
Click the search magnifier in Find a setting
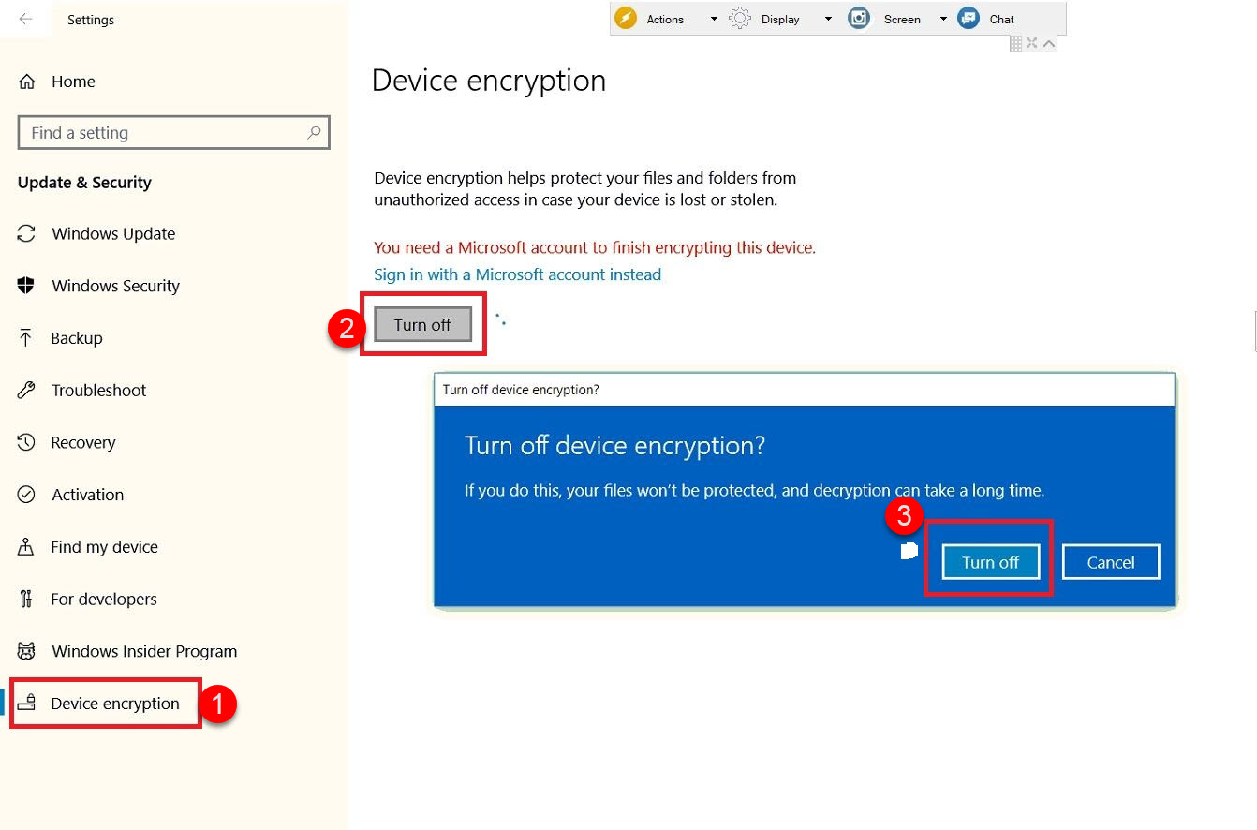point(314,132)
